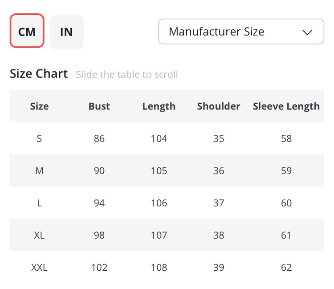Screen dimensions: 334x289
Task: Click length value 104 for S
Action: 159,138
